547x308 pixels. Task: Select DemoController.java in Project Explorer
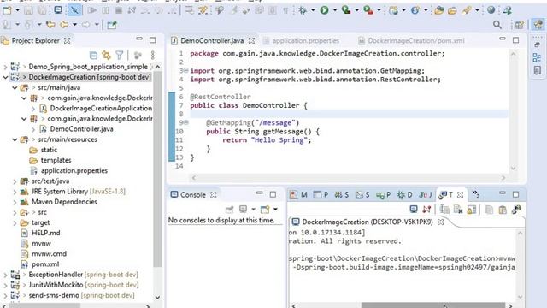(x=81, y=129)
